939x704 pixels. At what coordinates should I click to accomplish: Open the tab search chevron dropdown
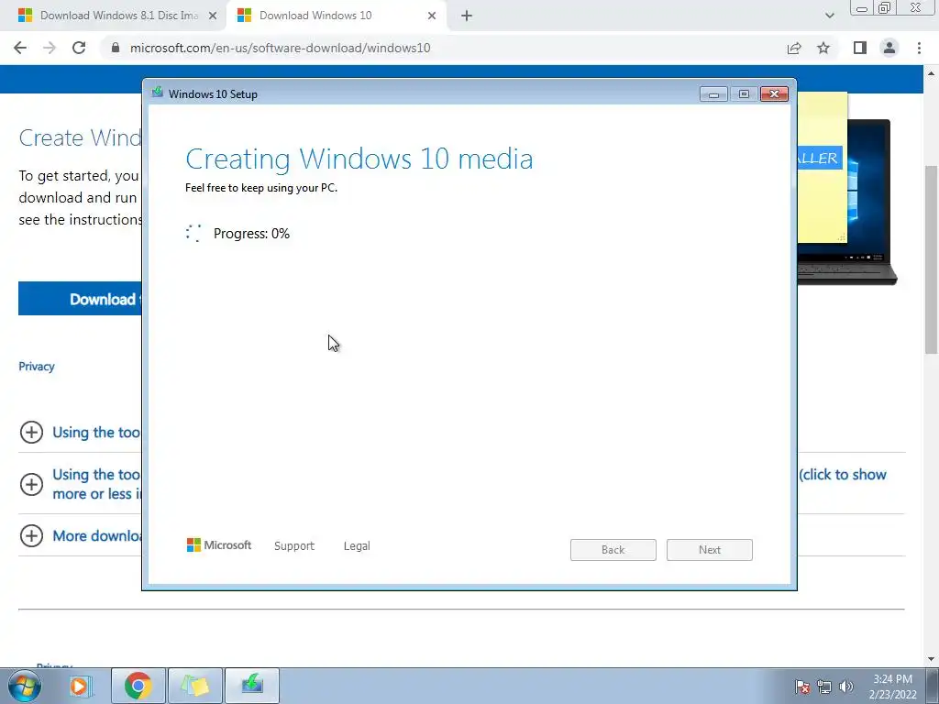829,16
